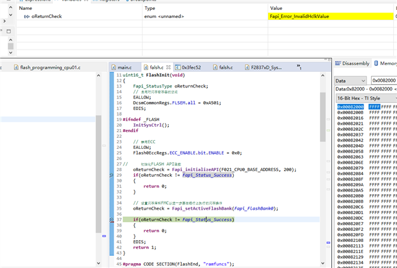
Task: Open the Data memory page dropdown
Action: (x=351, y=81)
